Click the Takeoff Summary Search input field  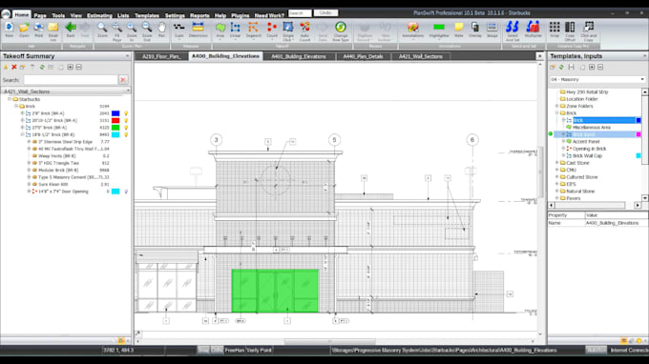pyautogui.click(x=71, y=80)
